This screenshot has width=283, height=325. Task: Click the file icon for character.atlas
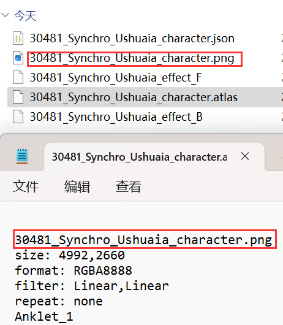tap(18, 97)
